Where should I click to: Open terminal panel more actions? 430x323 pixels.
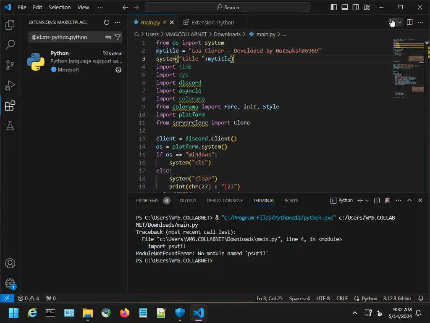pyautogui.click(x=399, y=201)
